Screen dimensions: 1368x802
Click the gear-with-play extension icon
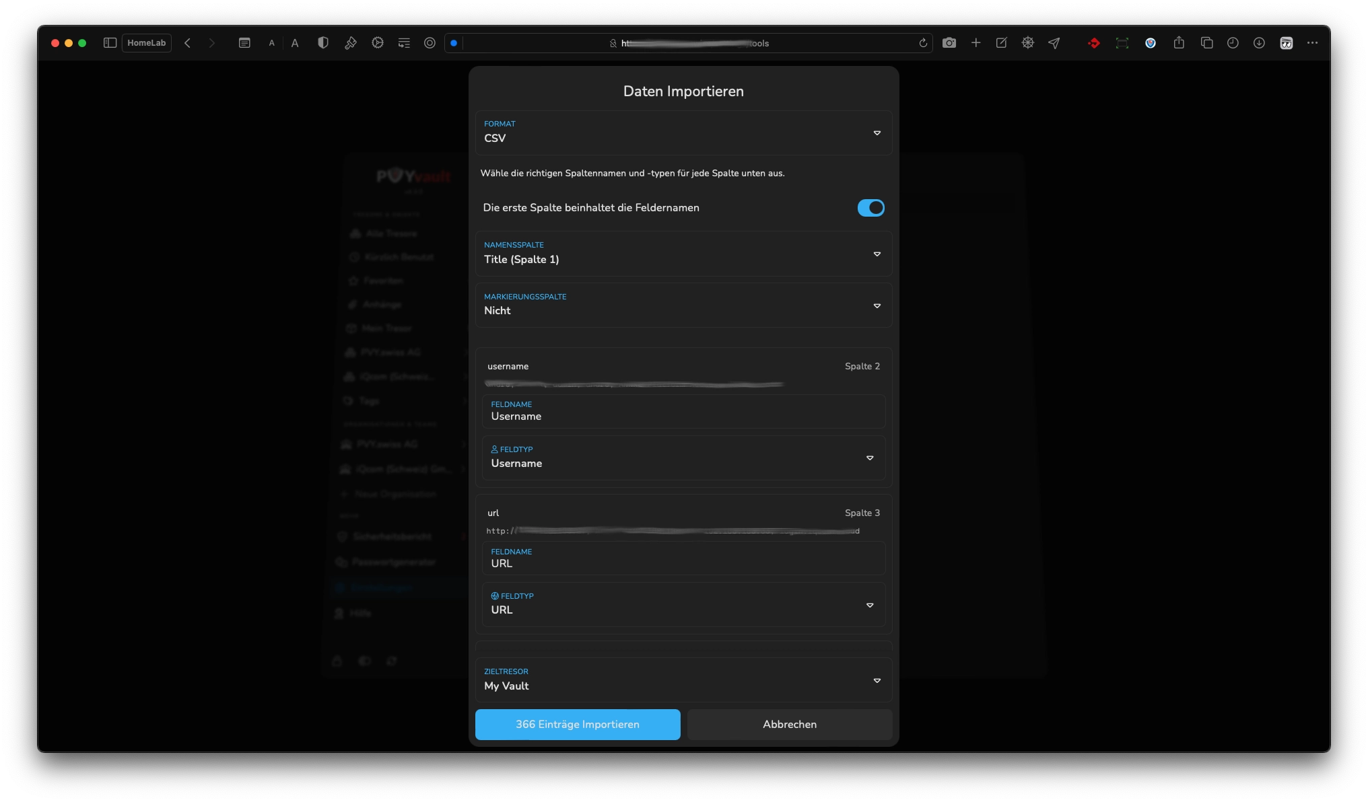378,43
